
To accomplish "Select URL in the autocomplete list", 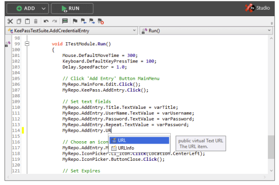I will tap(139, 140).
